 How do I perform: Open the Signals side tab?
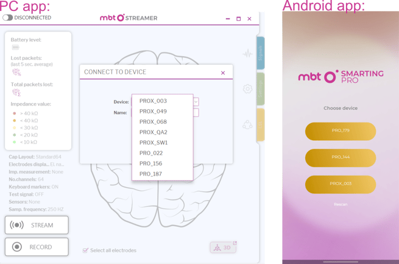click(x=260, y=53)
